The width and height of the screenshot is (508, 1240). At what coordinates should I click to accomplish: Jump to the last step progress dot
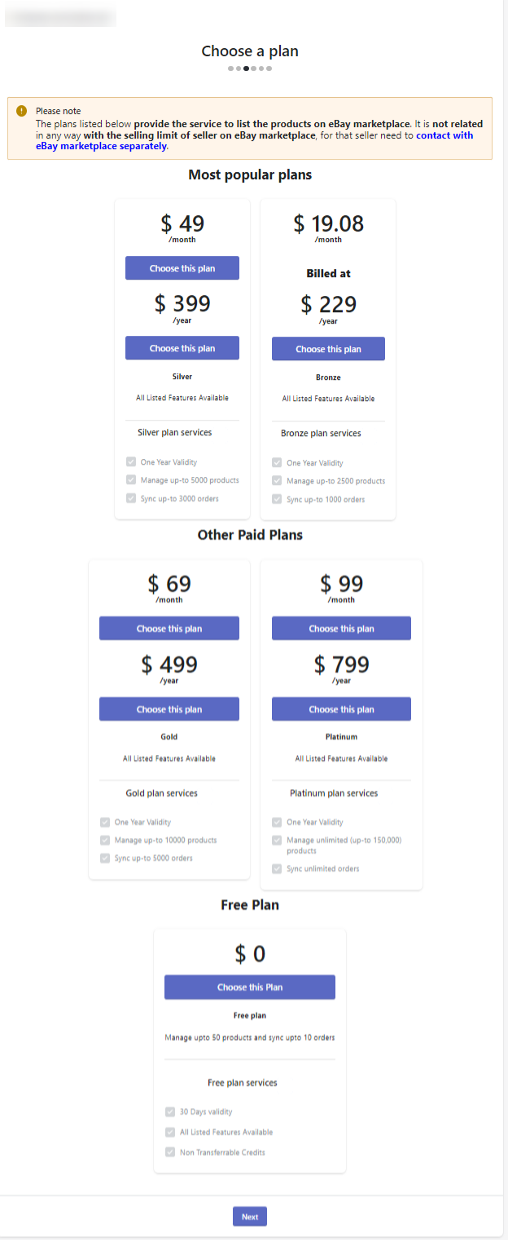tap(269, 68)
